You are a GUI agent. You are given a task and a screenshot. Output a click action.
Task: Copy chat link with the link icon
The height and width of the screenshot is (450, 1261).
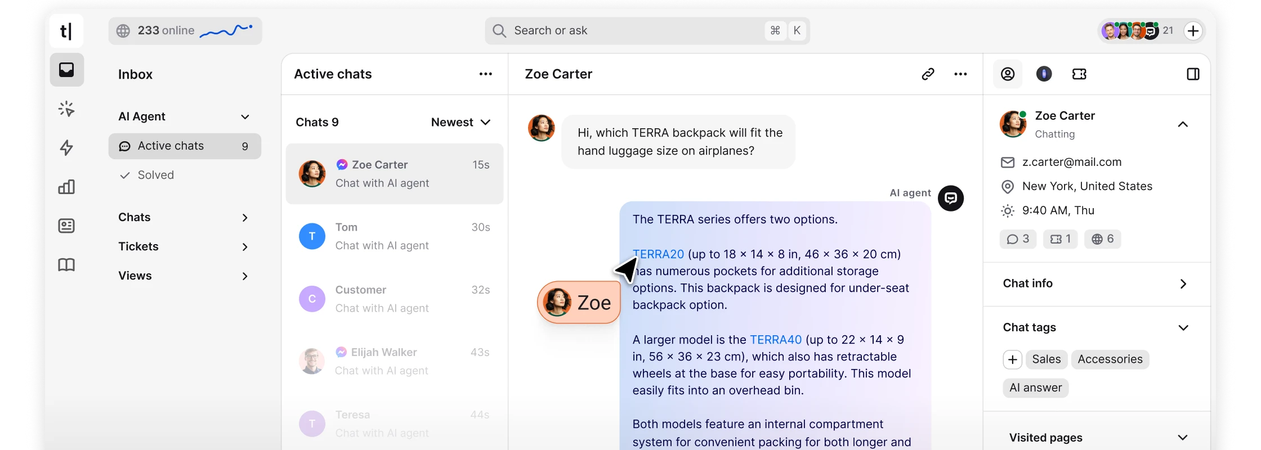(x=928, y=74)
